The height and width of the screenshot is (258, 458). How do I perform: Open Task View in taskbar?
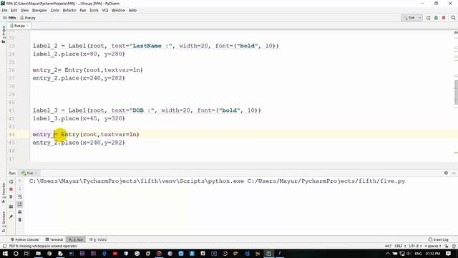26,253
